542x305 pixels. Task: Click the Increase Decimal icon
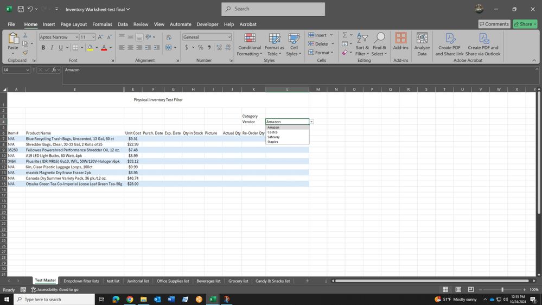219,48
